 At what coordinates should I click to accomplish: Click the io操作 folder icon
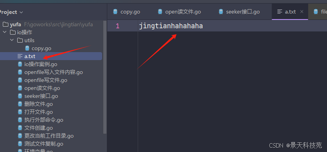(13, 32)
